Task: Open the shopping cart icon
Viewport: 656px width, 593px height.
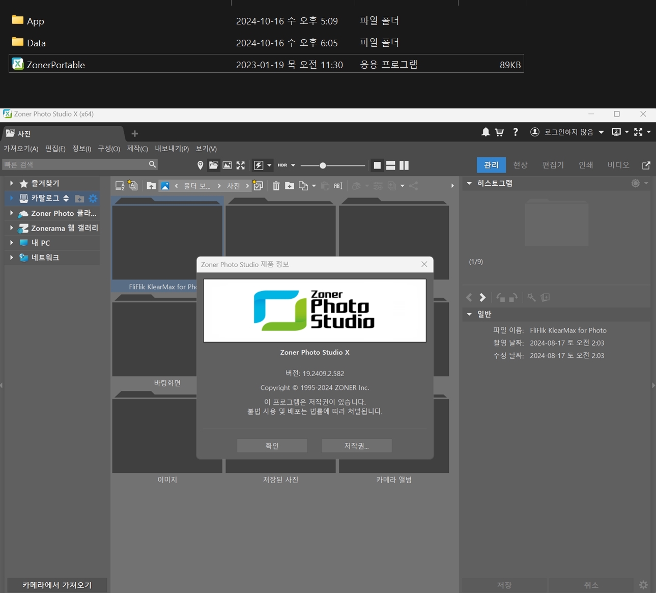Action: [x=499, y=132]
